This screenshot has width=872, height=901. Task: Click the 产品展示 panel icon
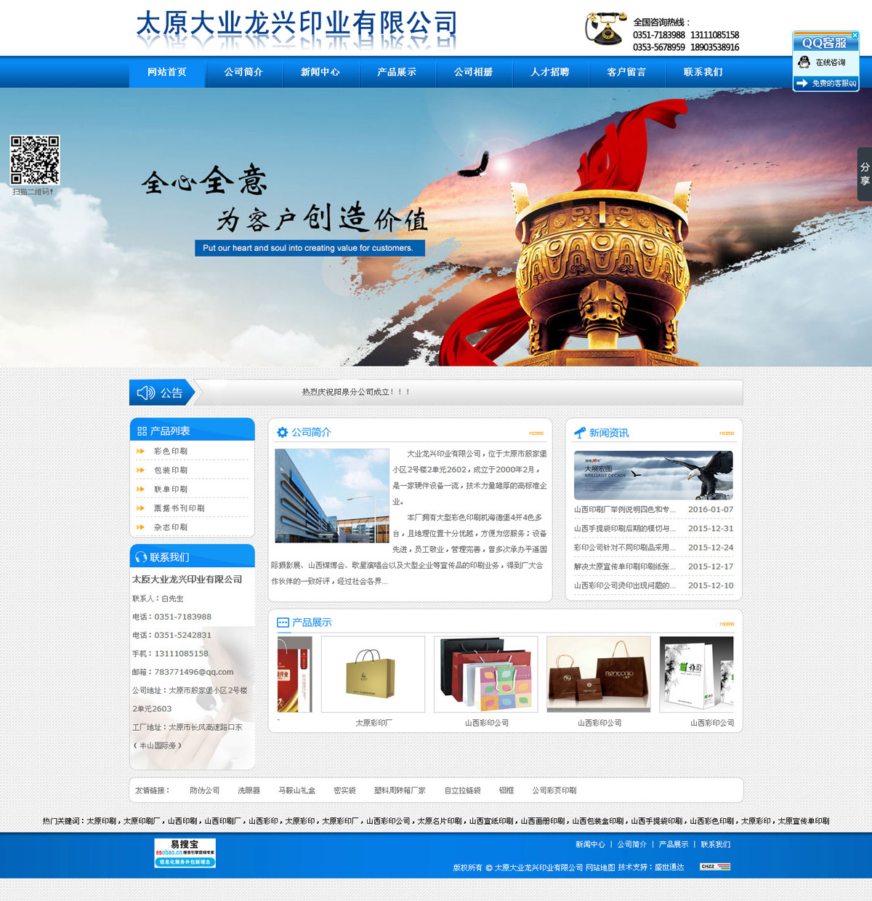click(283, 622)
